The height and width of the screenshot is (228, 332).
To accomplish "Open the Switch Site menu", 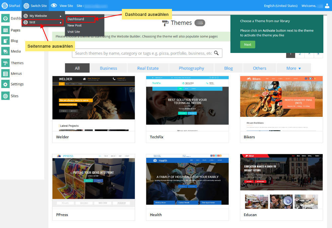I will [x=36, y=6].
